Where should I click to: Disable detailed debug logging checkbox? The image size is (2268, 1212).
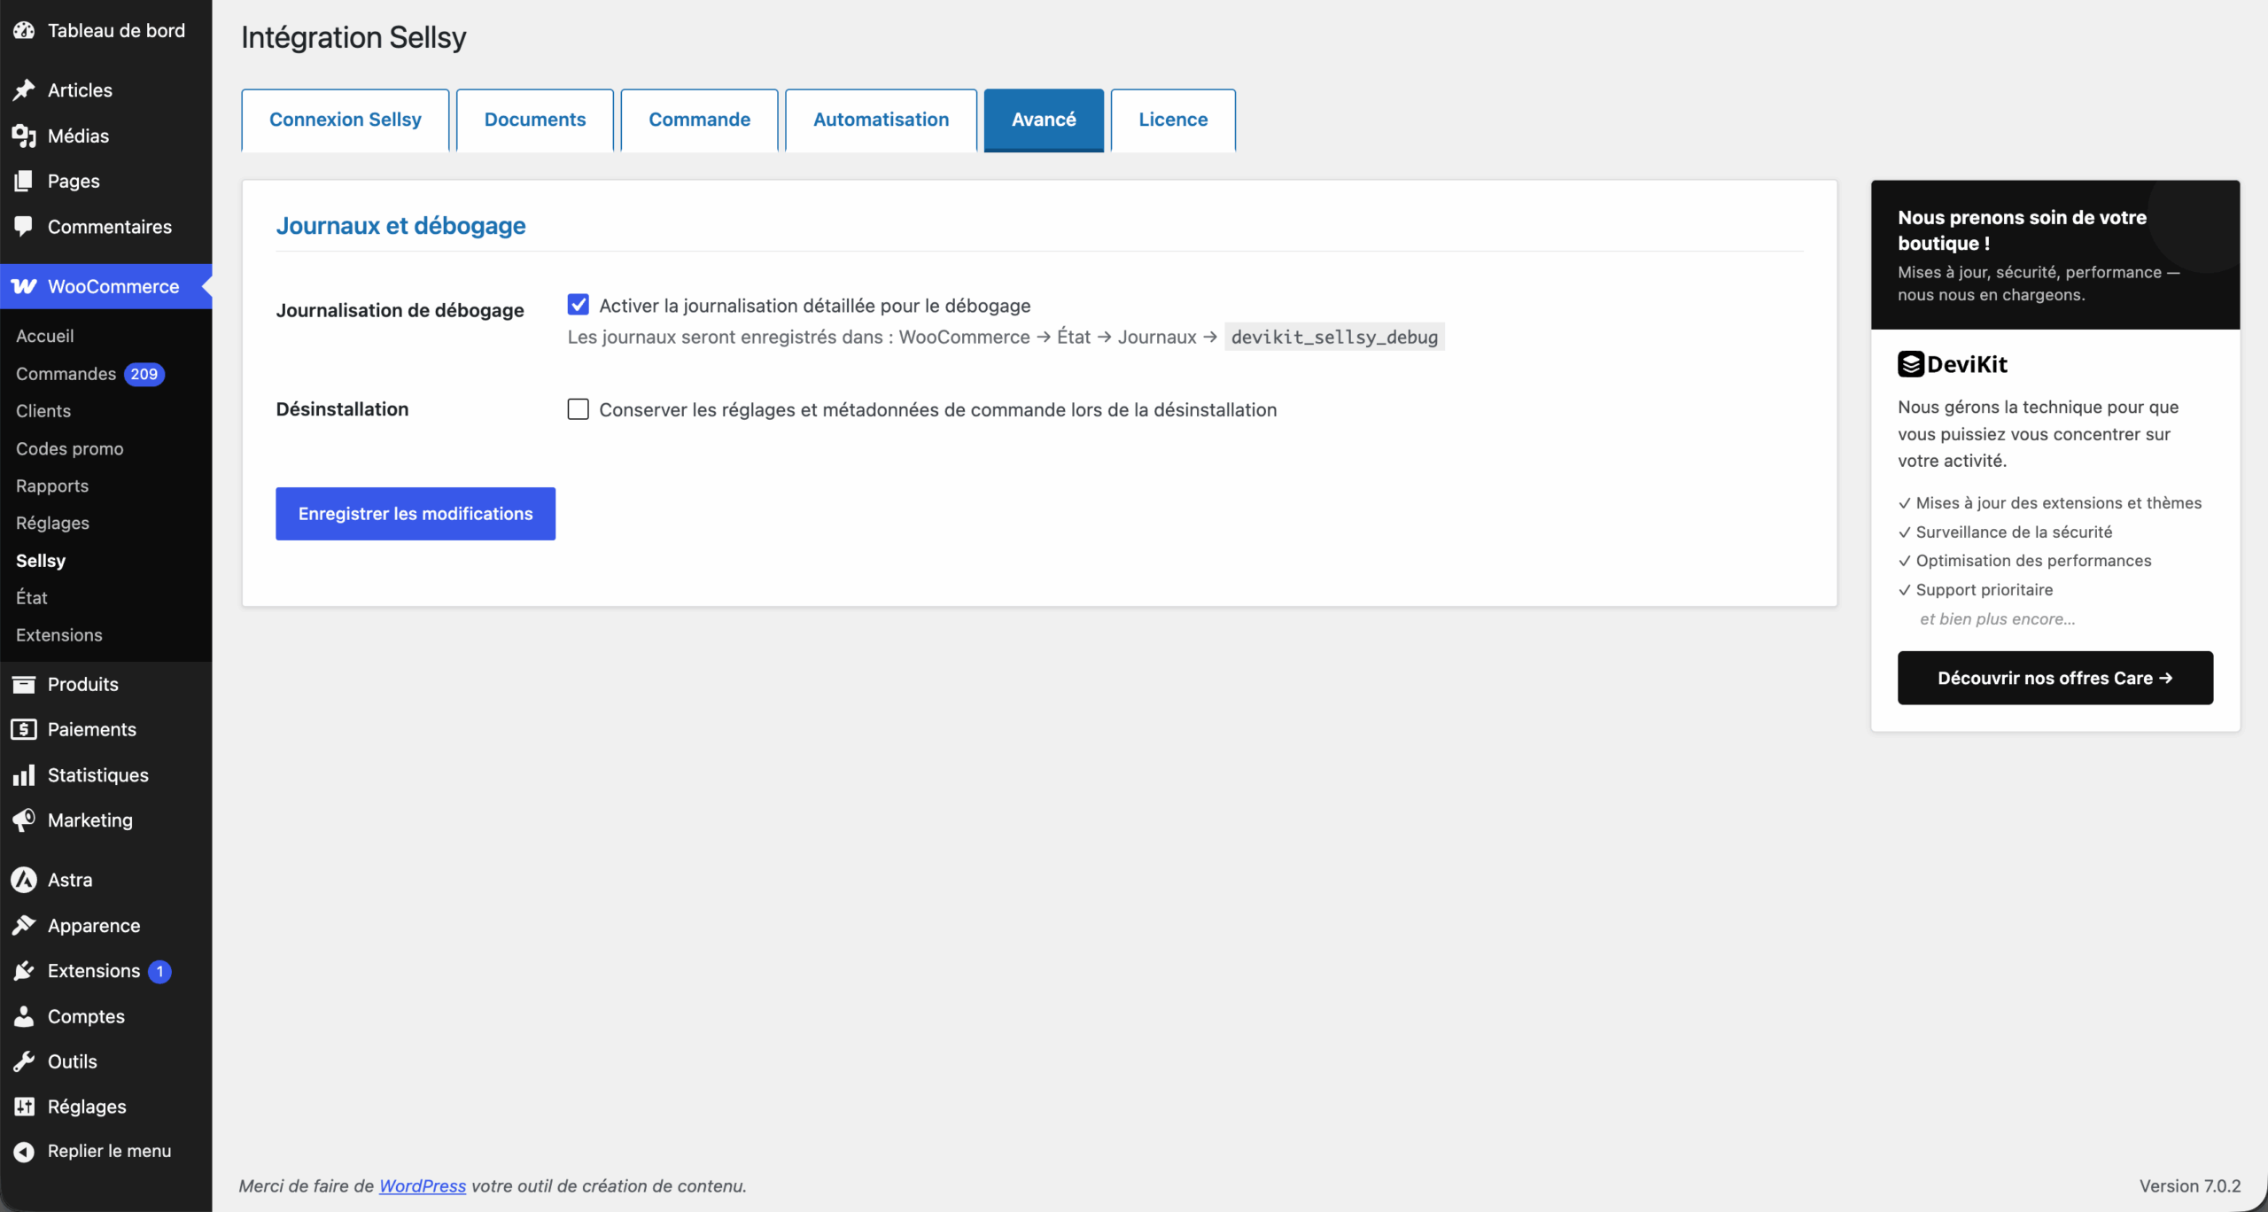coord(579,305)
